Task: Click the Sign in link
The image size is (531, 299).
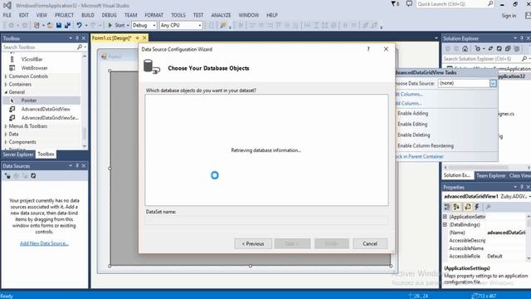Action: 509,16
